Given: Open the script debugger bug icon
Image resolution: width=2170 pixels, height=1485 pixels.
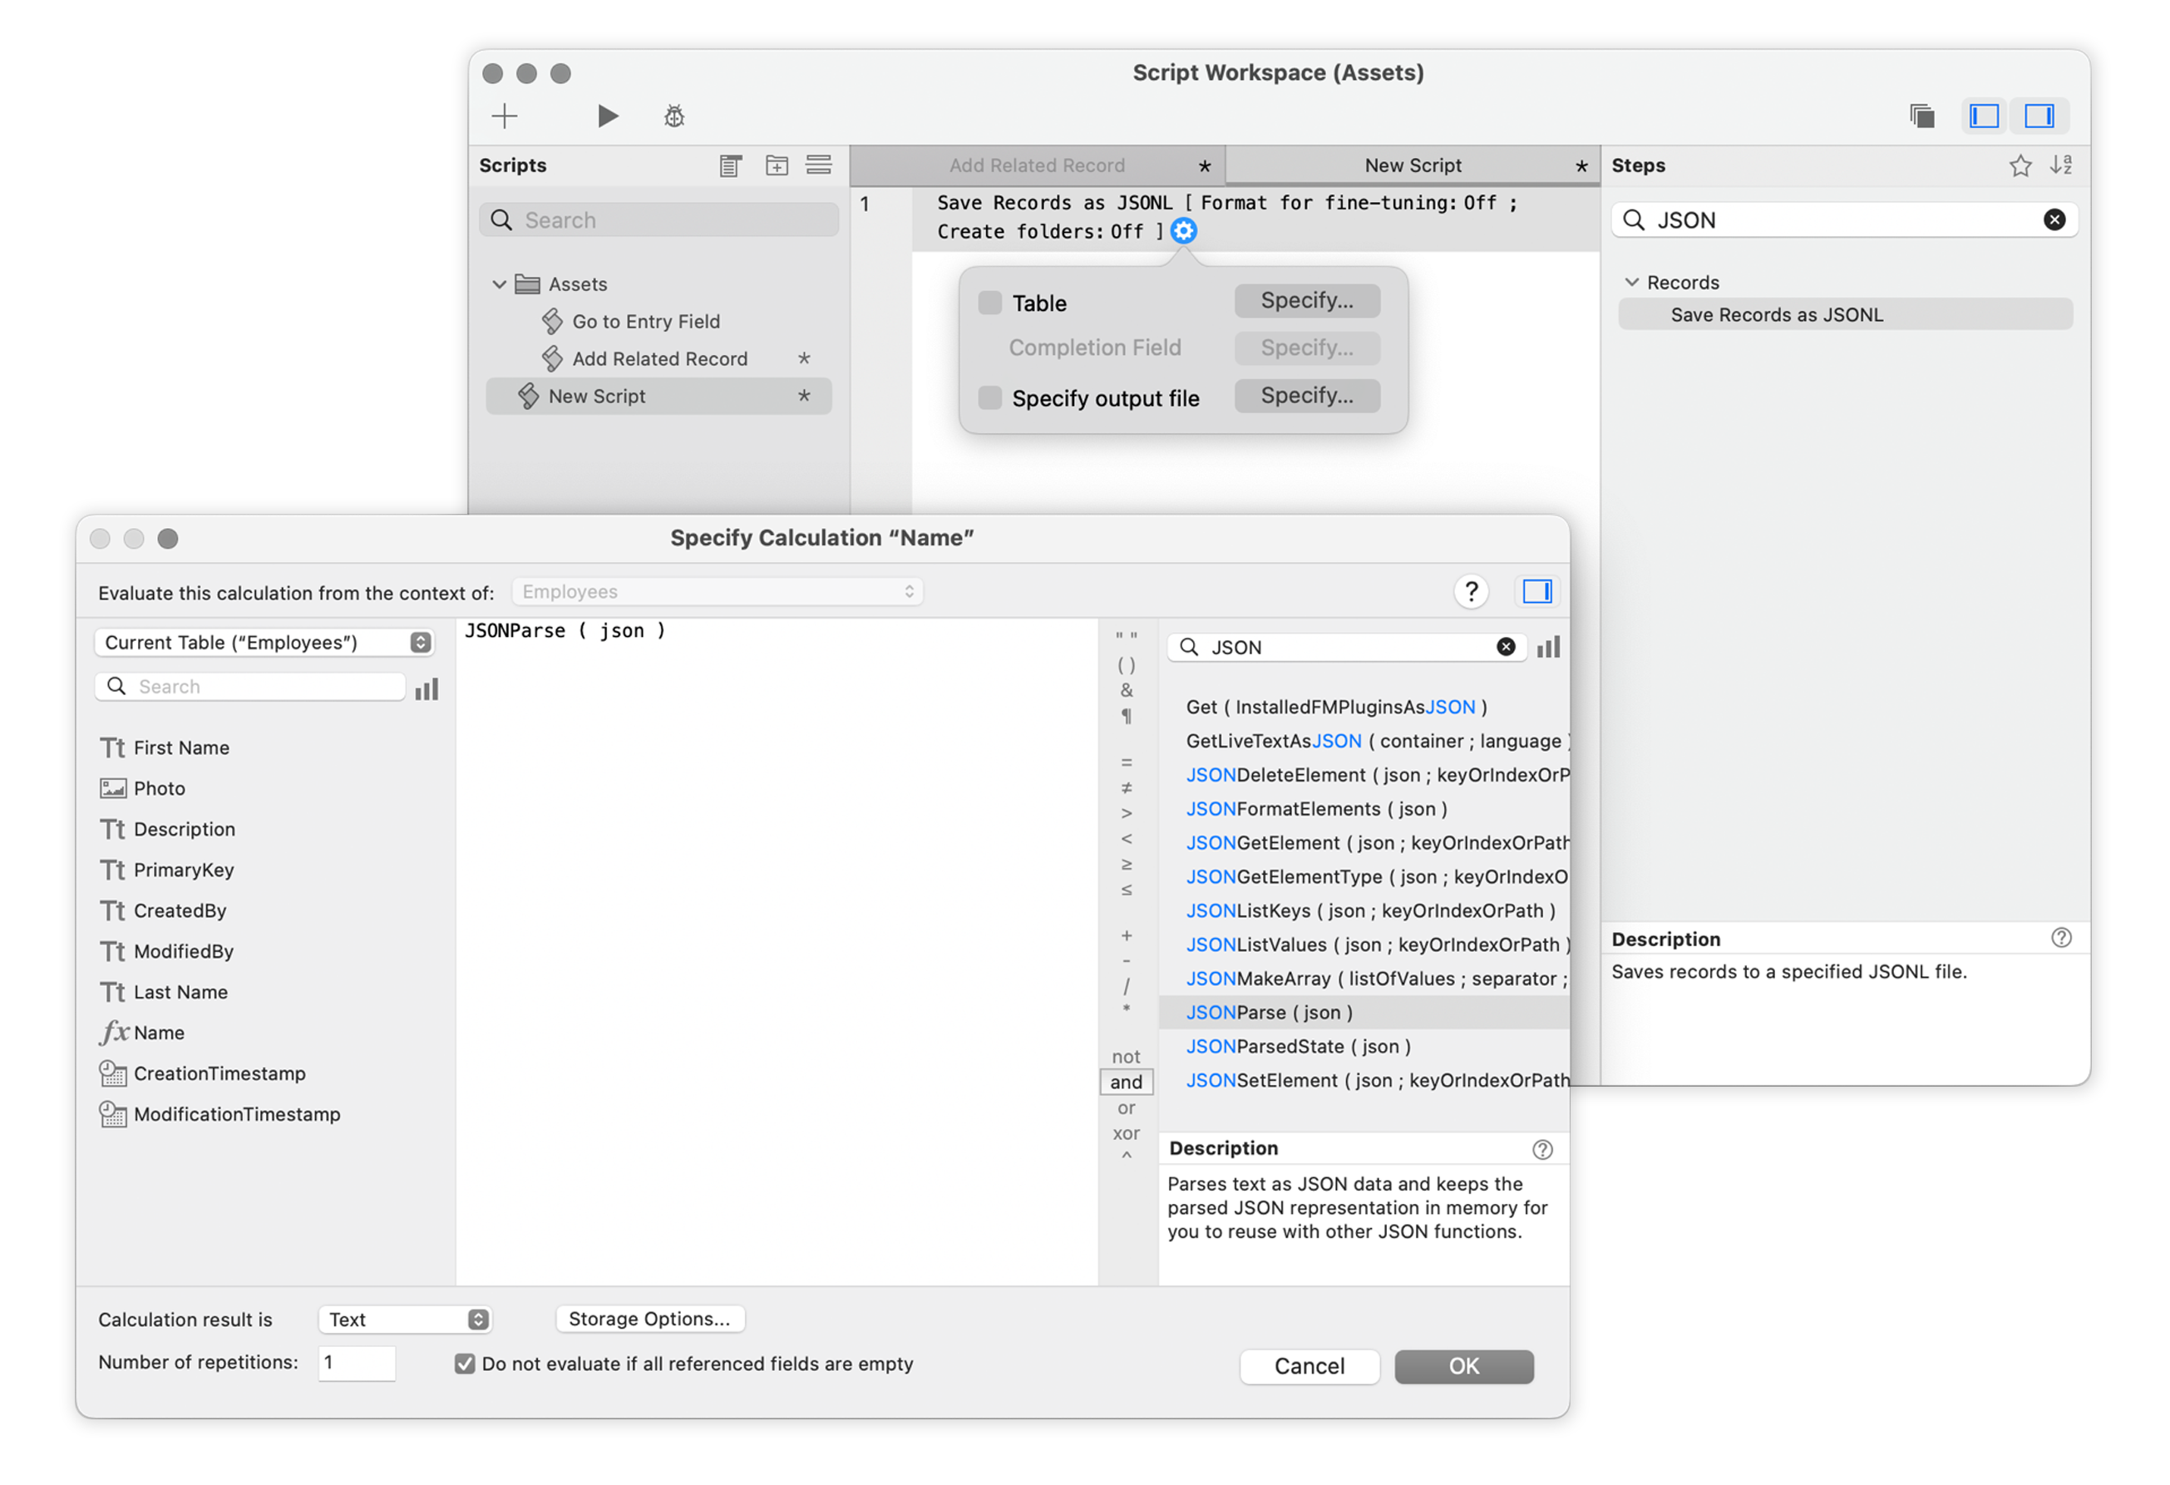Looking at the screenshot, I should coord(674,116).
